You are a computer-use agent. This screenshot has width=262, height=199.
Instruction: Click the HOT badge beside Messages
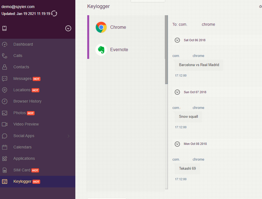[37, 79]
